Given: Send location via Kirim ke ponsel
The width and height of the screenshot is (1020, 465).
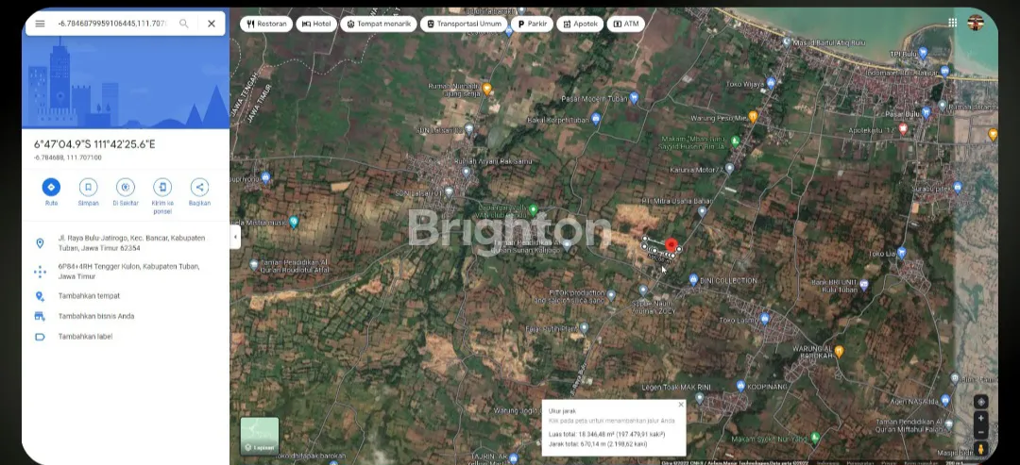Looking at the screenshot, I should click(162, 188).
